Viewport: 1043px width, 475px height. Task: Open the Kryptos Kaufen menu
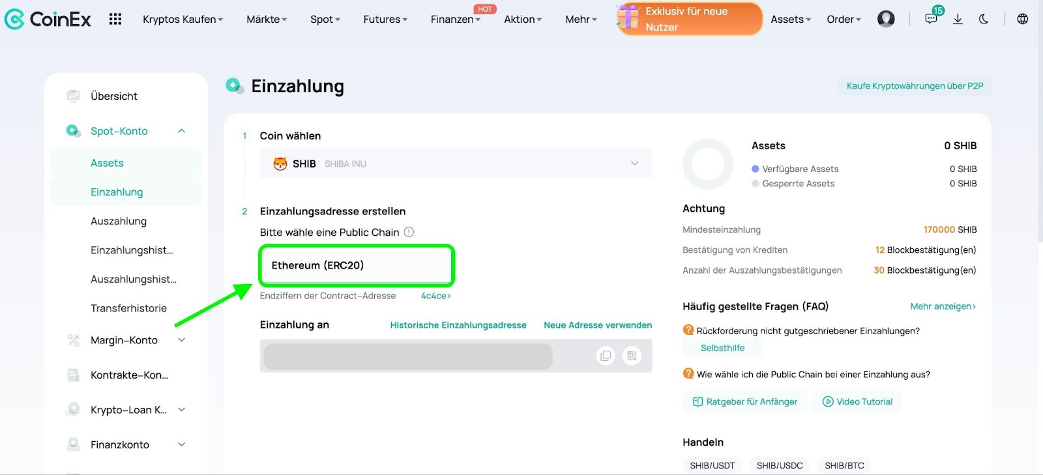point(183,20)
